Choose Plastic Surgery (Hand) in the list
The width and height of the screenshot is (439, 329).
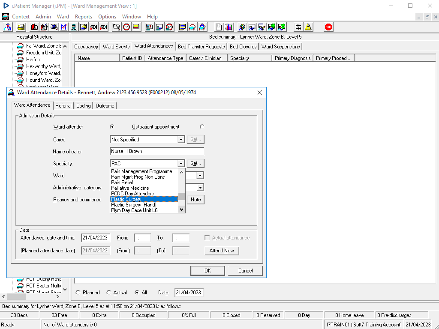tap(144, 205)
